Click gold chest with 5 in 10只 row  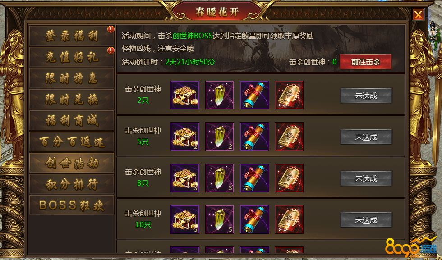click(185, 219)
